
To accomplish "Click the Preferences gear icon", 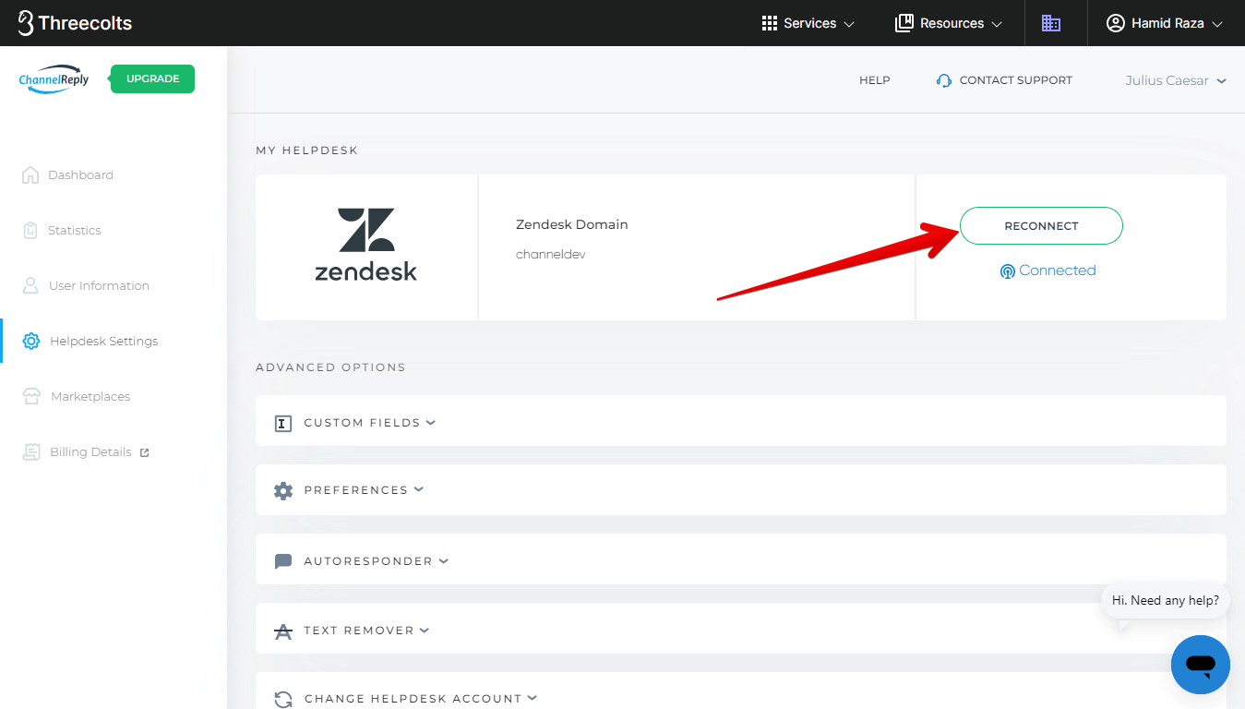I will pyautogui.click(x=283, y=490).
